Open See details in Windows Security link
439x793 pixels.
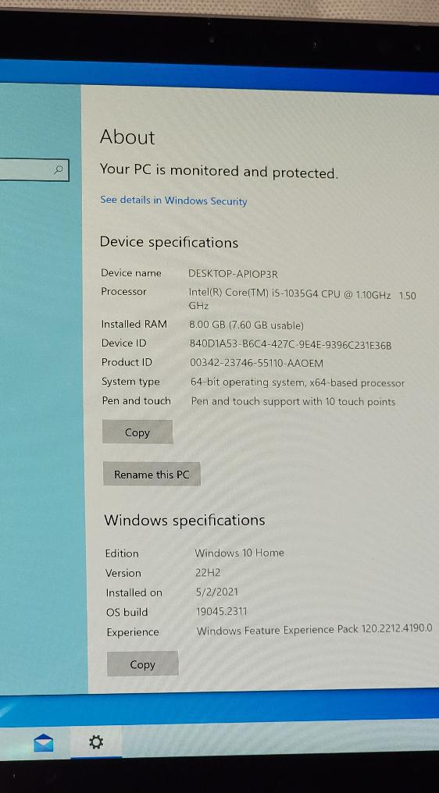(x=173, y=201)
